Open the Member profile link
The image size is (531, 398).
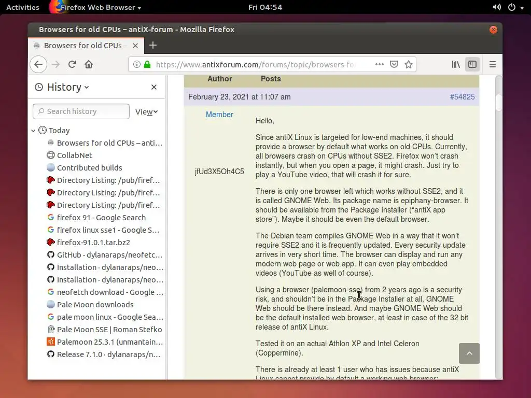[219, 115]
